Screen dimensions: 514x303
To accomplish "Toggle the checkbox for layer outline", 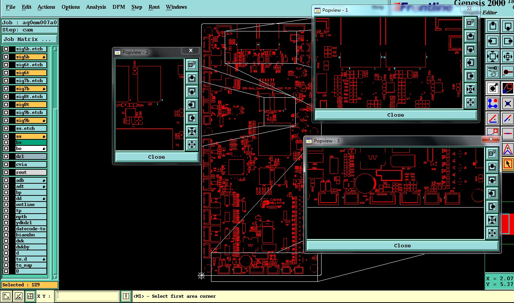I will pyautogui.click(x=6, y=205).
